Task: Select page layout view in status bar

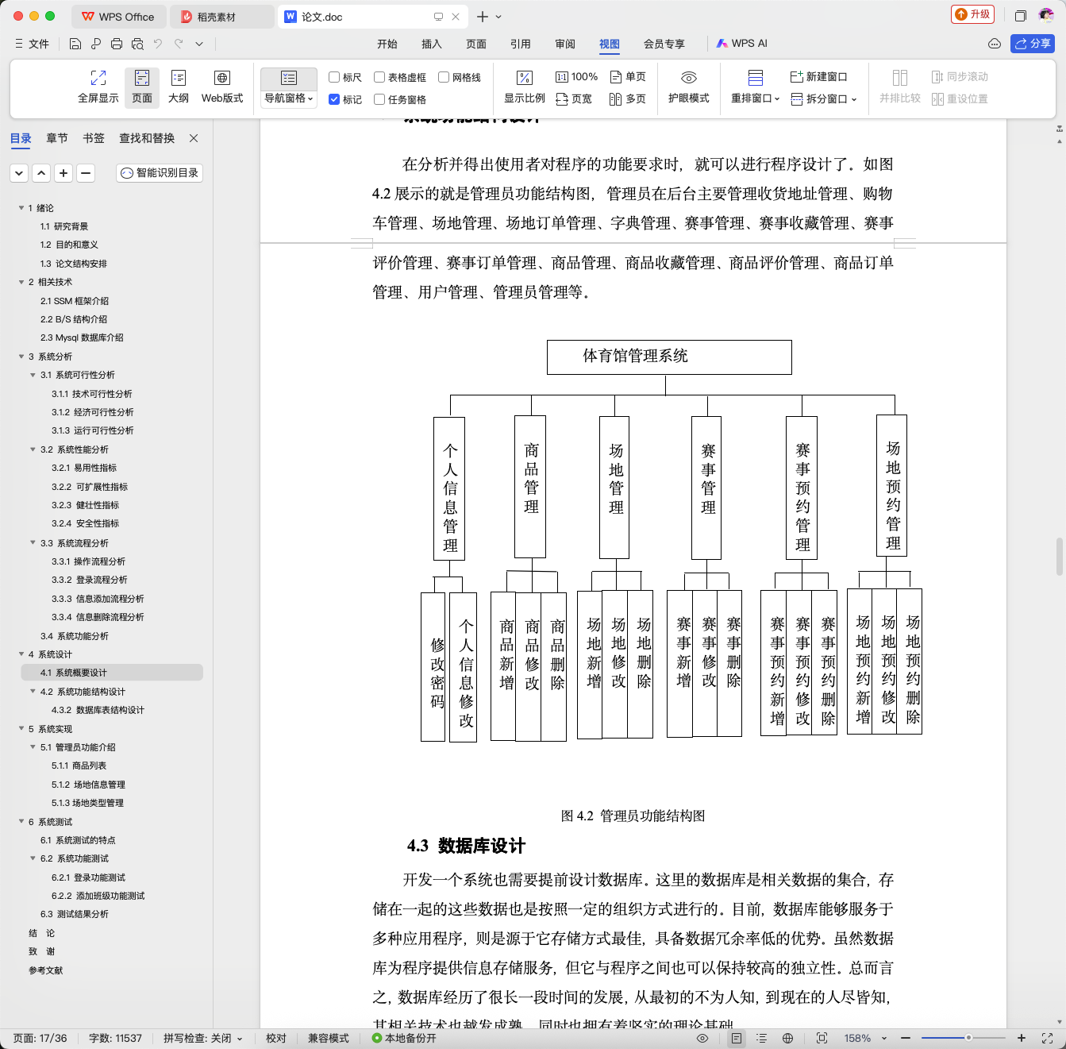Action: [737, 1038]
